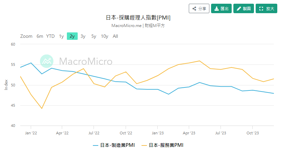282x160 pixels.
Task: Select the active 2y zoom range
Action: [x=72, y=36]
